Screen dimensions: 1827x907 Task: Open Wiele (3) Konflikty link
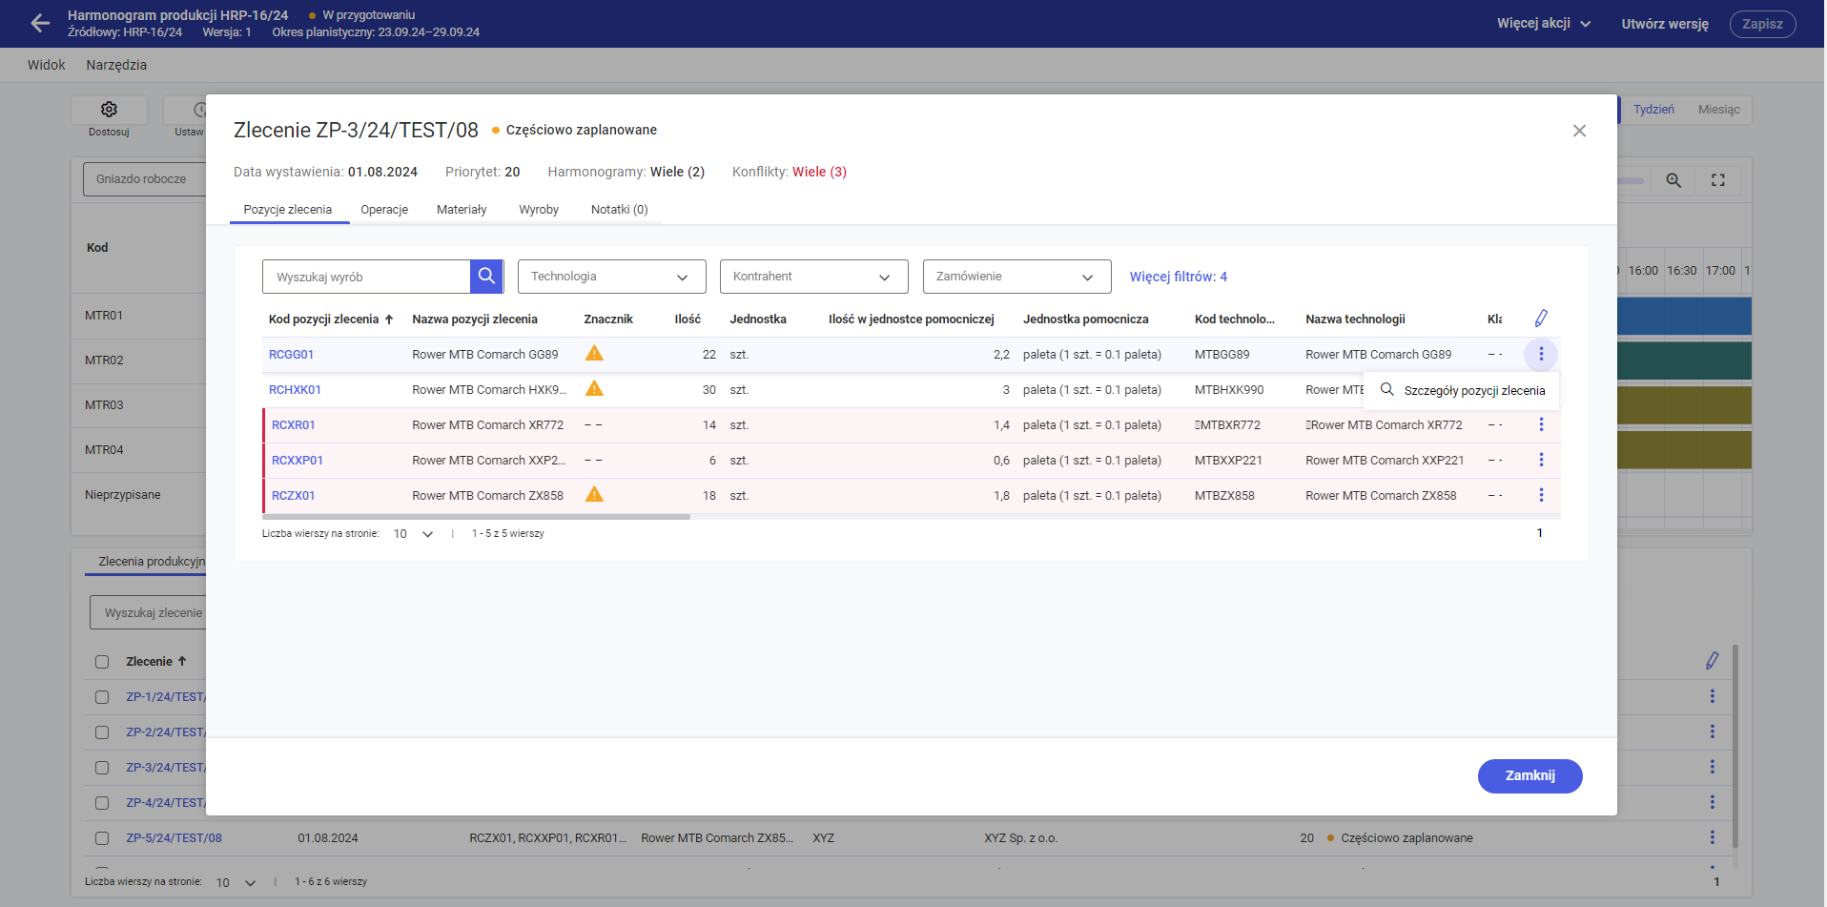819,172
